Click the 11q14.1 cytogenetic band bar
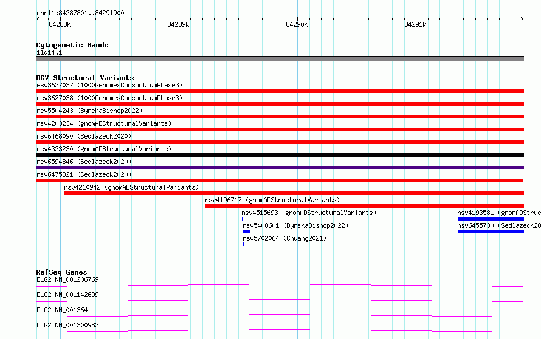Image resolution: width=541 pixels, height=339 pixels. pos(280,59)
